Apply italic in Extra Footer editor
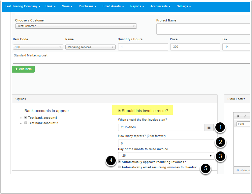Viewport: 252px width, 194px height. [245, 116]
